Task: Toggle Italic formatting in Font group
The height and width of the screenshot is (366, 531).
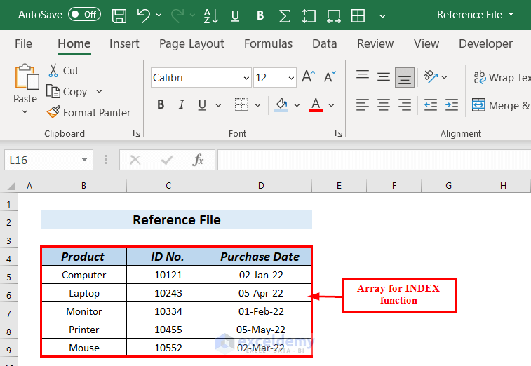Action: (x=181, y=105)
